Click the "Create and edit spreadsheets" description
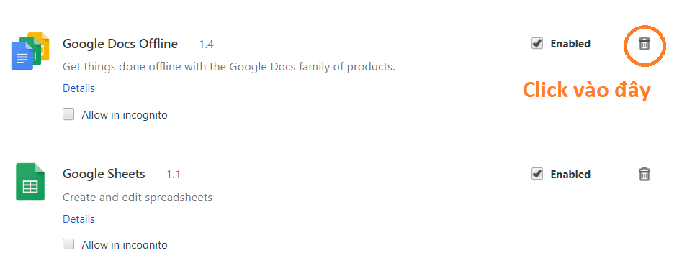The height and width of the screenshot is (263, 687). tap(138, 198)
